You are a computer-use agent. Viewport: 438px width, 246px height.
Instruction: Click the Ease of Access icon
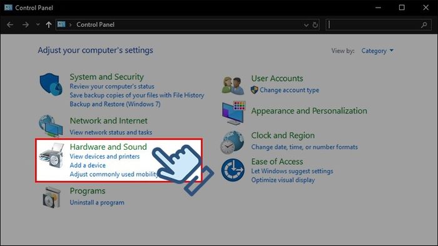pos(233,170)
